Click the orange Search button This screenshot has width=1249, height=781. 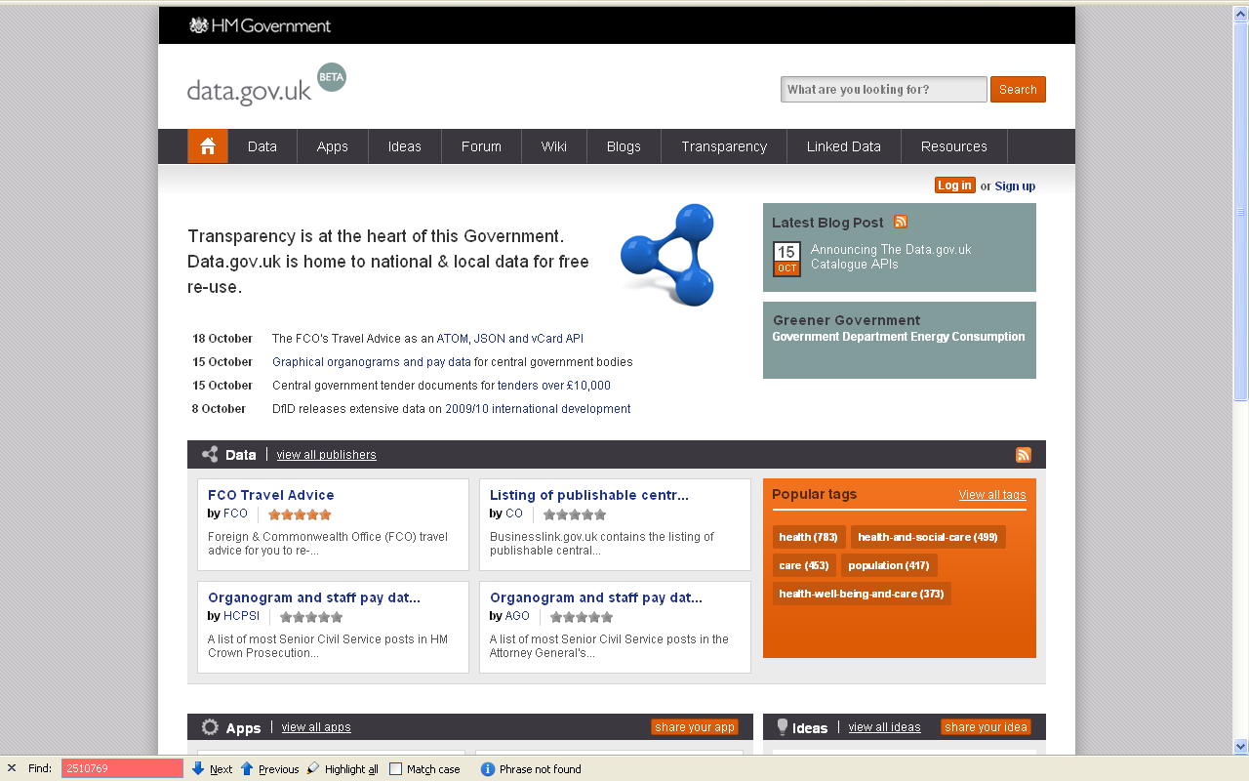(1018, 89)
